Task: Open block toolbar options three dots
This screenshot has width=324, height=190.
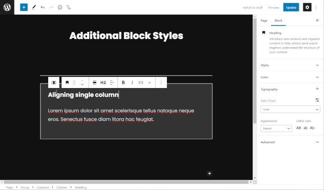Action: pyautogui.click(x=161, y=83)
